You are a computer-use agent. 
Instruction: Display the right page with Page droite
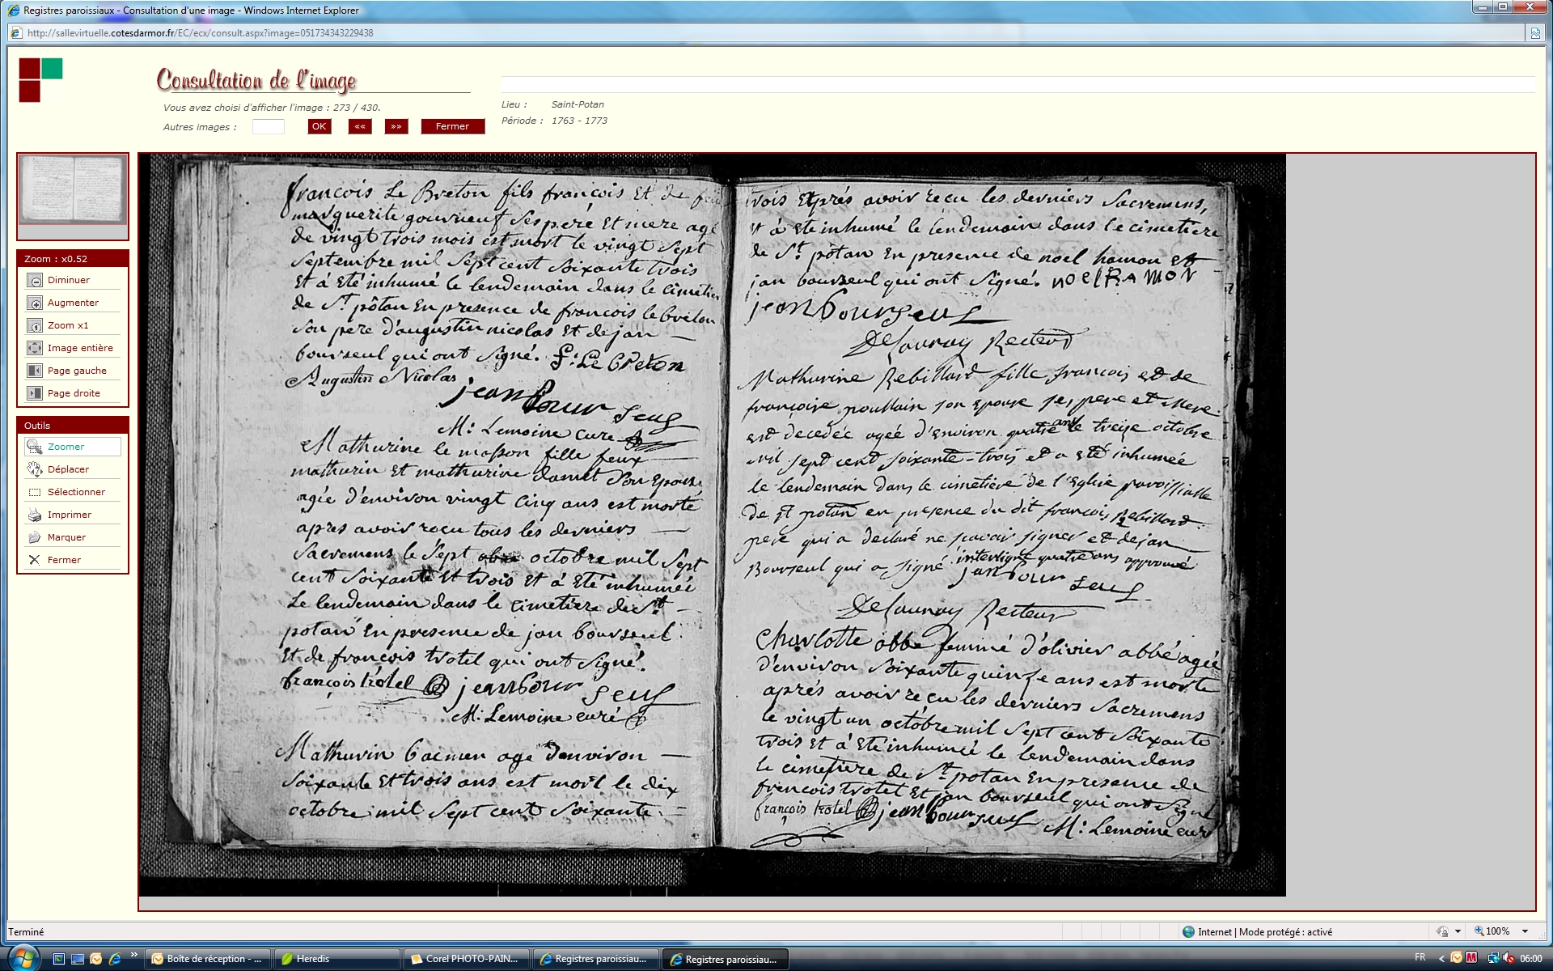[35, 393]
